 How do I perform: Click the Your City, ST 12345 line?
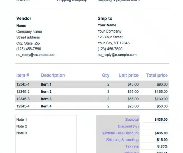[113, 43]
